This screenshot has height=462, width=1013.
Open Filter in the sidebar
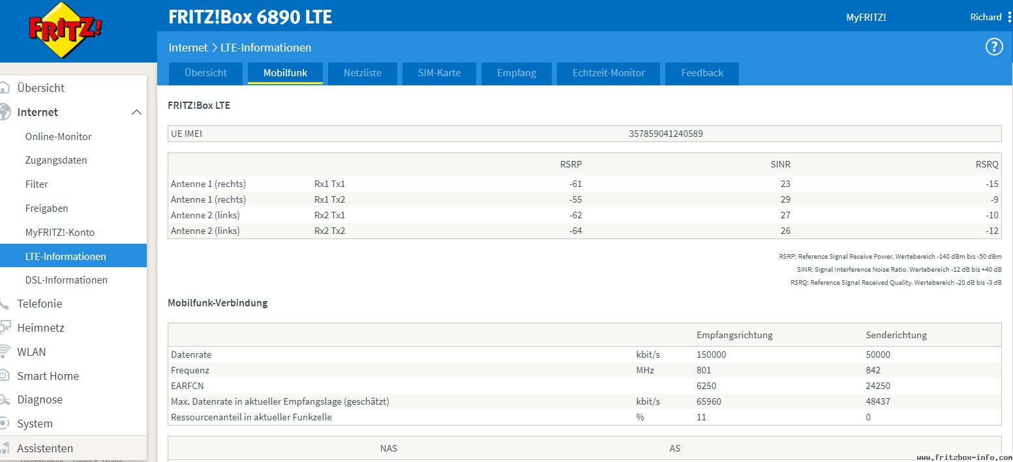37,184
